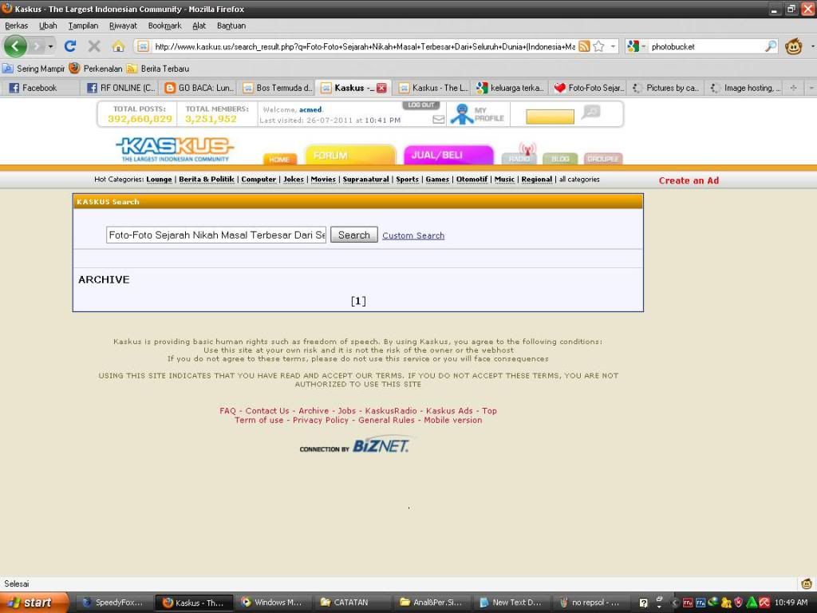Image resolution: width=817 pixels, height=613 pixels.
Task: Select page number [1] in Archive results
Action: click(358, 301)
